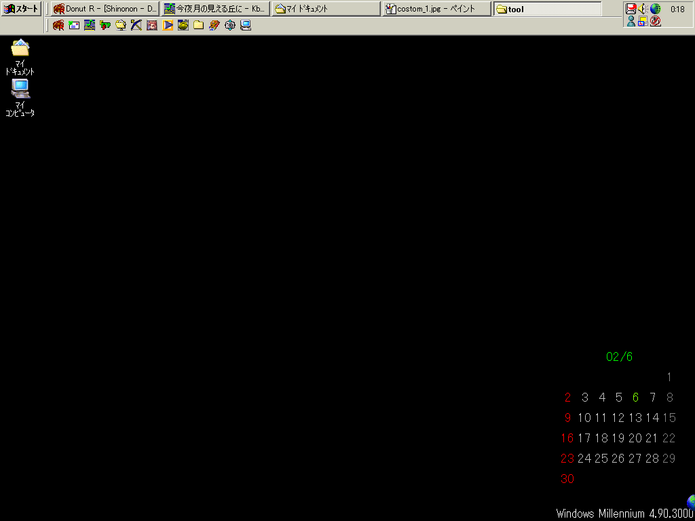Open the mail envelope quick launch icon
Image resolution: width=695 pixels, height=521 pixels.
click(x=74, y=25)
